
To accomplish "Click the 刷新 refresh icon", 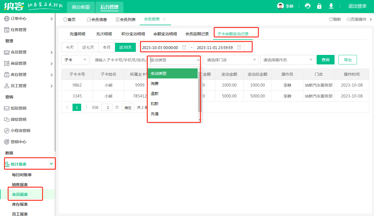I will coord(335,19).
